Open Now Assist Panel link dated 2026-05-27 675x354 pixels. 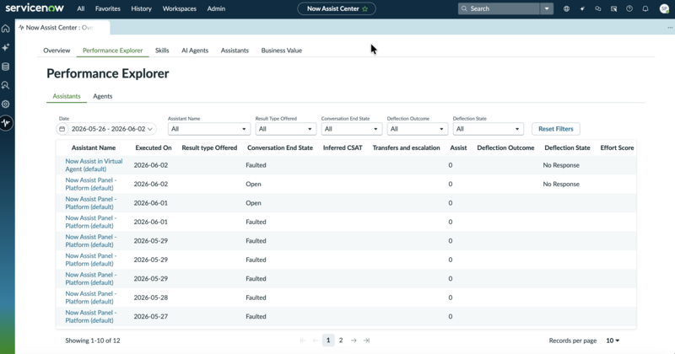(91, 317)
